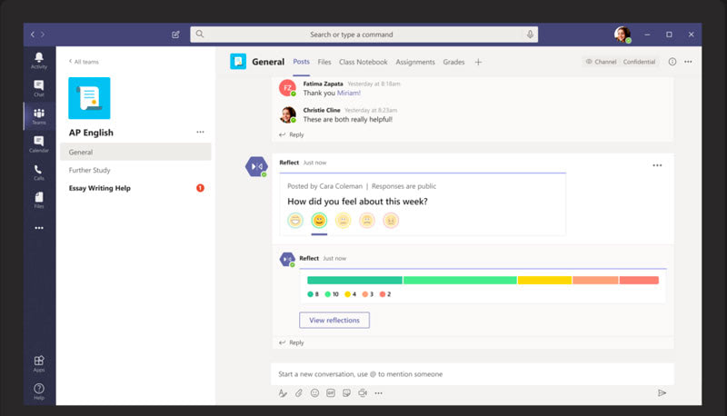Open the sticker icon in compose bar
This screenshot has width=727, height=416.
(346, 393)
